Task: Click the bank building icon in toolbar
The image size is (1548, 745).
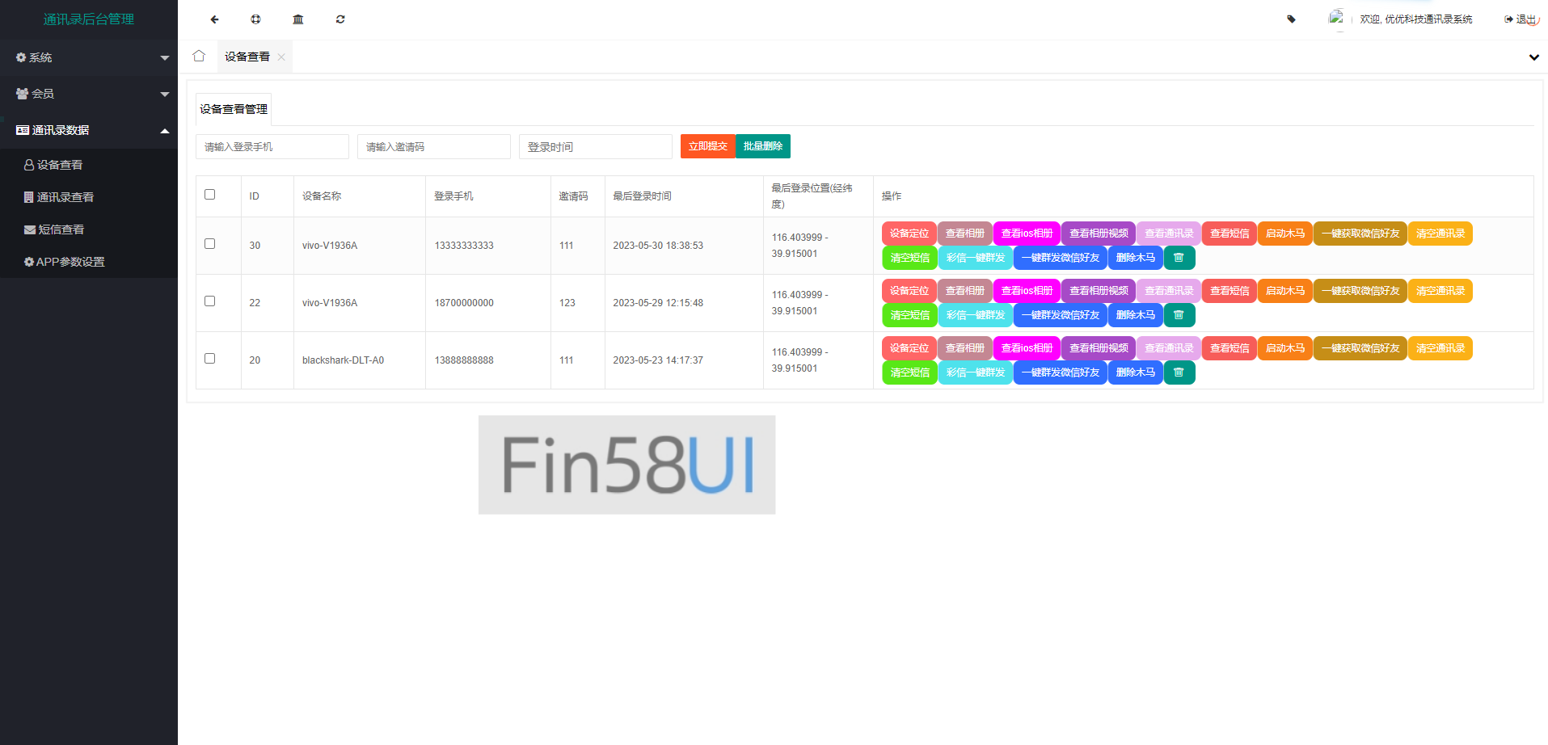Action: pyautogui.click(x=298, y=19)
